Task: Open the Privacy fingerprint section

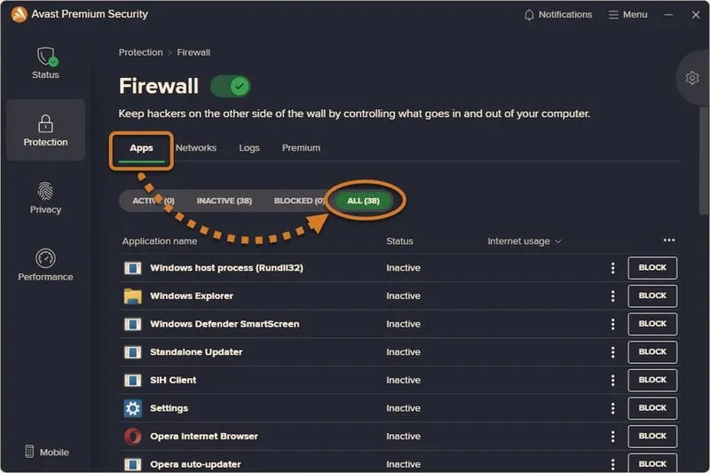Action: (46, 197)
